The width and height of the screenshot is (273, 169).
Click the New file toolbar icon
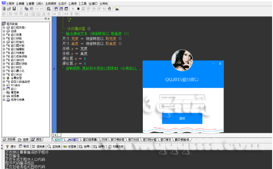4,9
